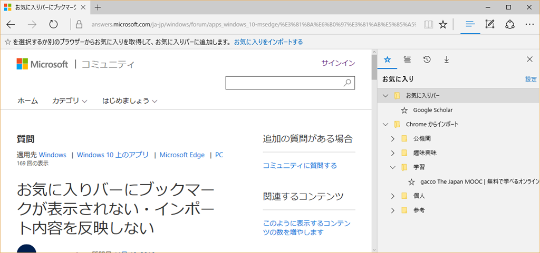
Task: Open 設定 link in favorites panel
Action: click(x=531, y=79)
